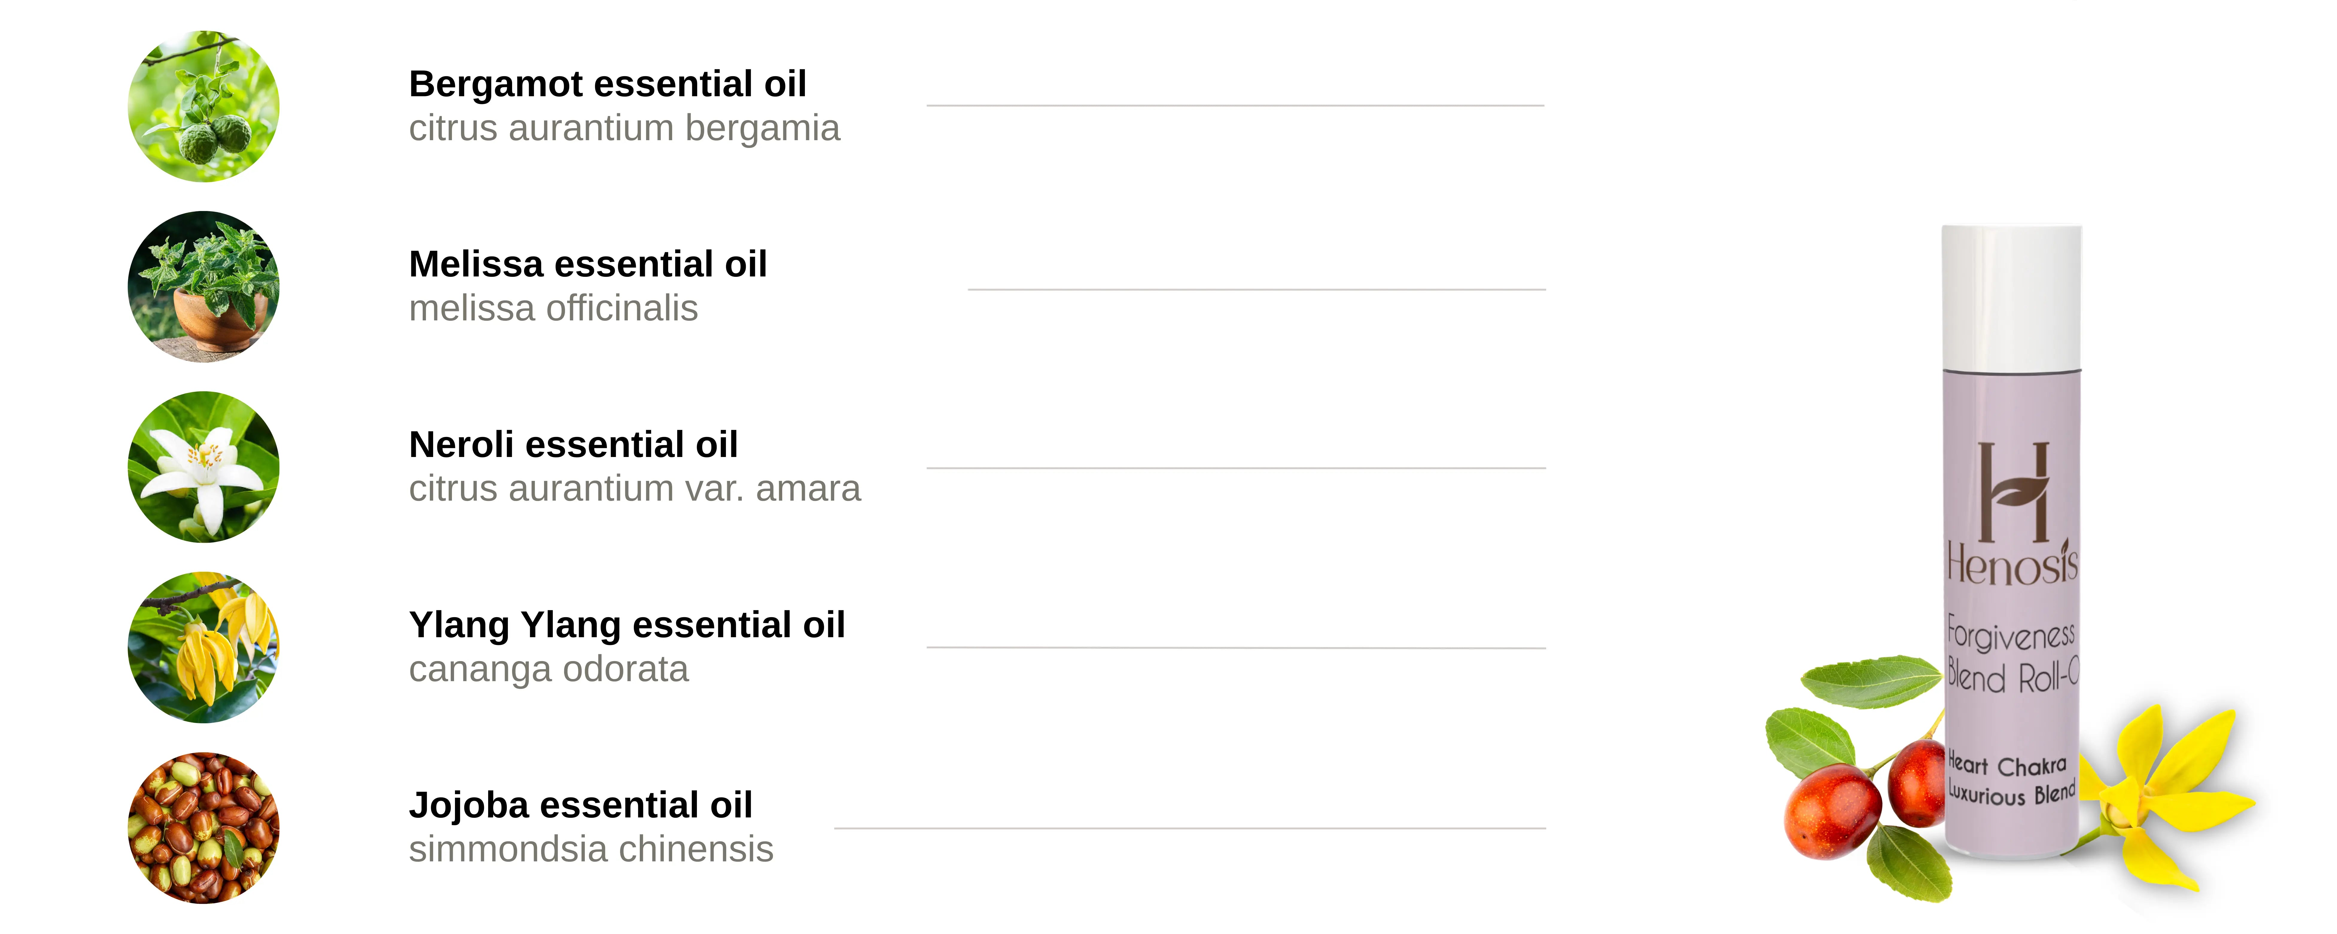Image resolution: width=2337 pixels, height=934 pixels.
Task: Click the Heart Chakra Luxurious Blend text
Action: [2011, 780]
